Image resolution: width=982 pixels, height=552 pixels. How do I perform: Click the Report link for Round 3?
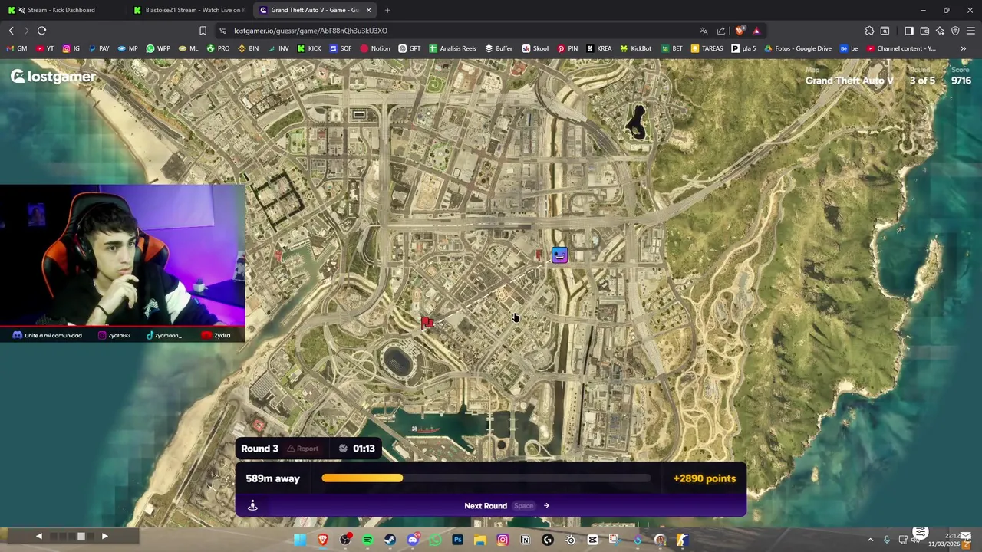302,449
